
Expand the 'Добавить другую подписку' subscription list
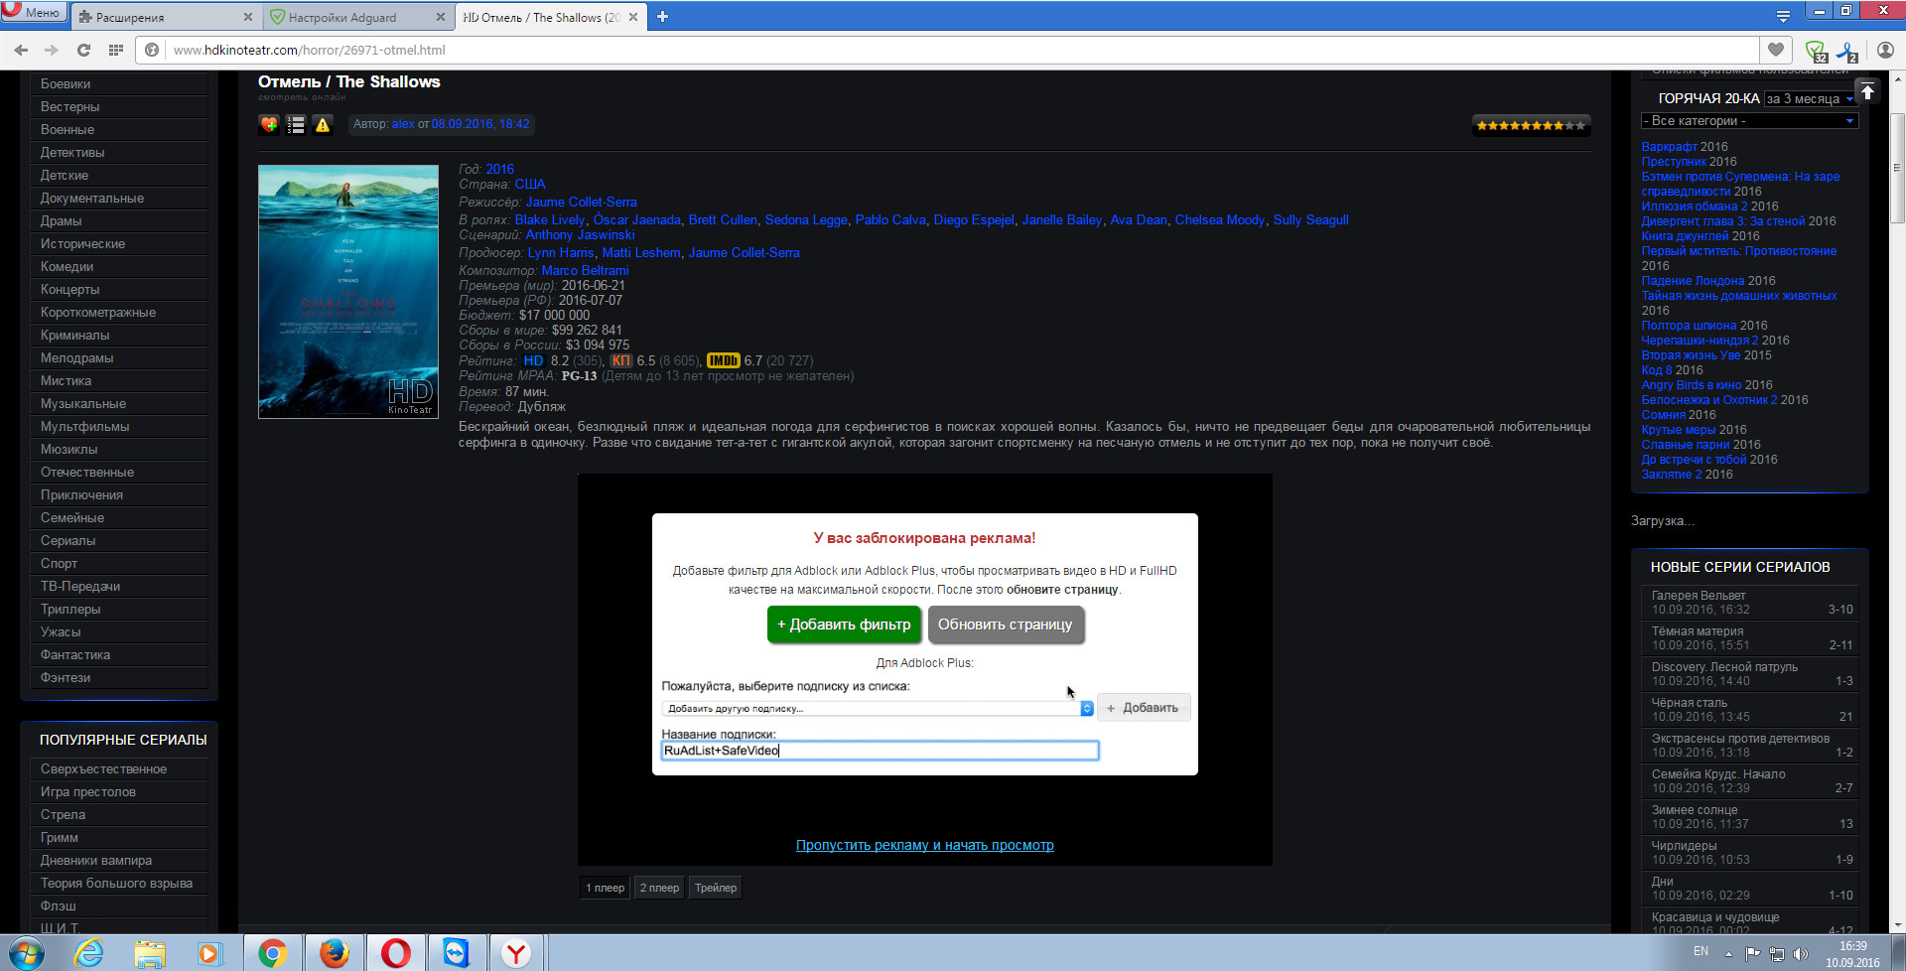tap(878, 708)
